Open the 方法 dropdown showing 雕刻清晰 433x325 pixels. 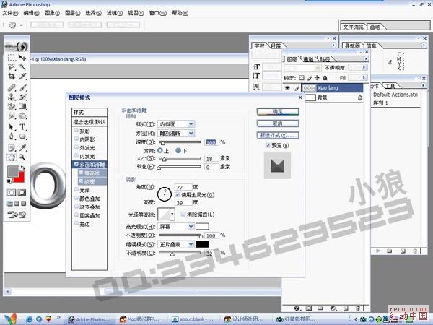(x=175, y=133)
